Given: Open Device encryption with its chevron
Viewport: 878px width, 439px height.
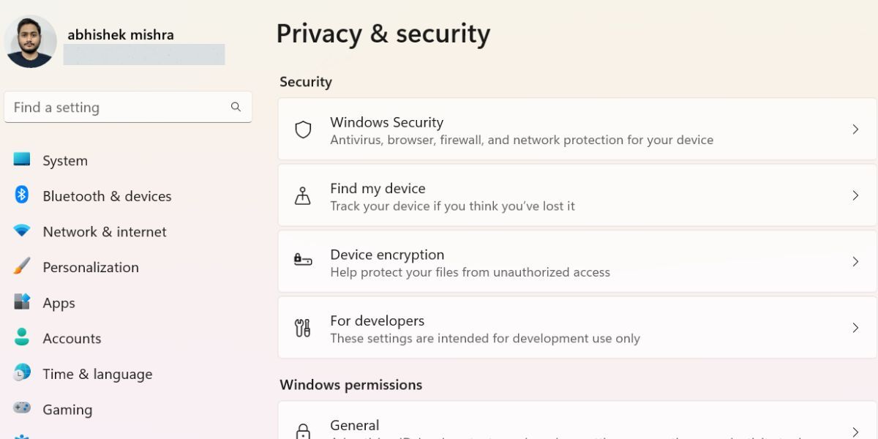Looking at the screenshot, I should [x=855, y=261].
